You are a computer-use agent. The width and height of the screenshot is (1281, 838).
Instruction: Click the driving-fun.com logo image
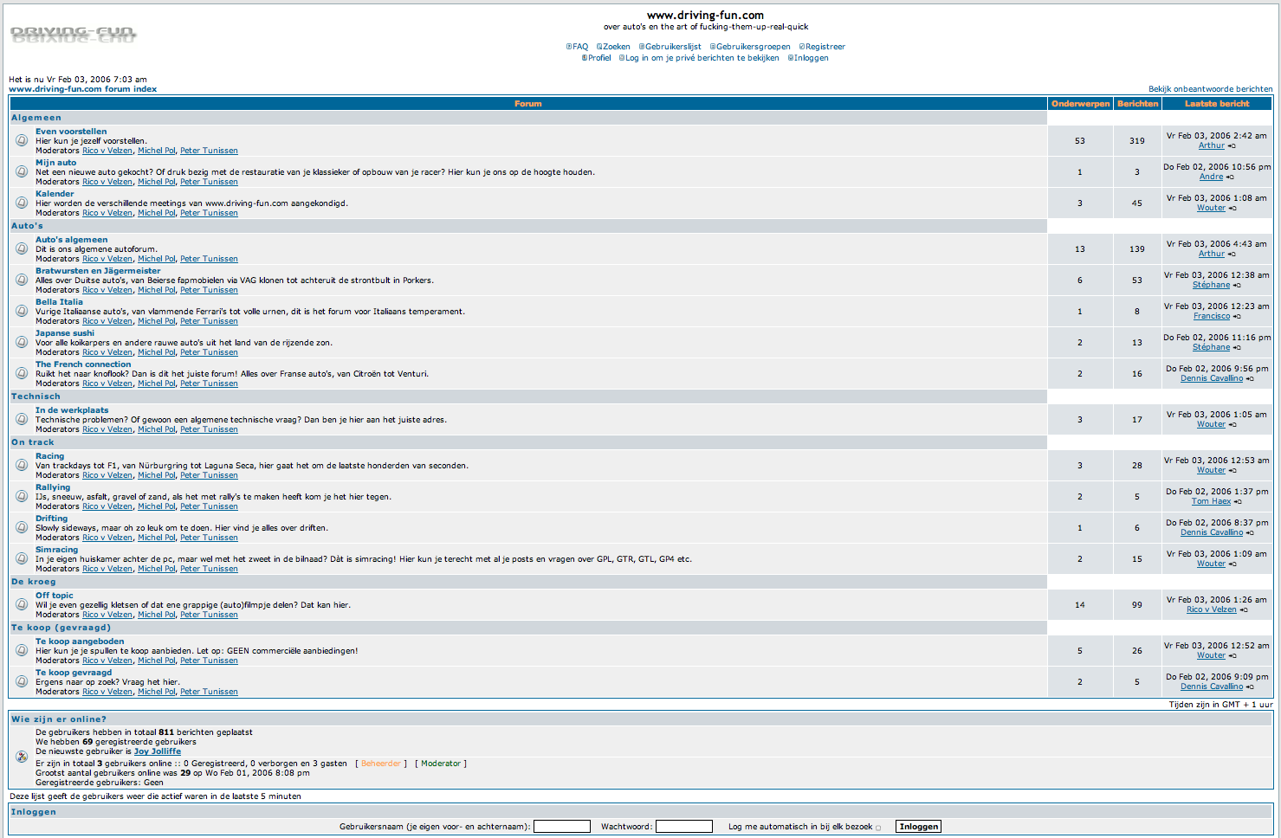point(73,35)
